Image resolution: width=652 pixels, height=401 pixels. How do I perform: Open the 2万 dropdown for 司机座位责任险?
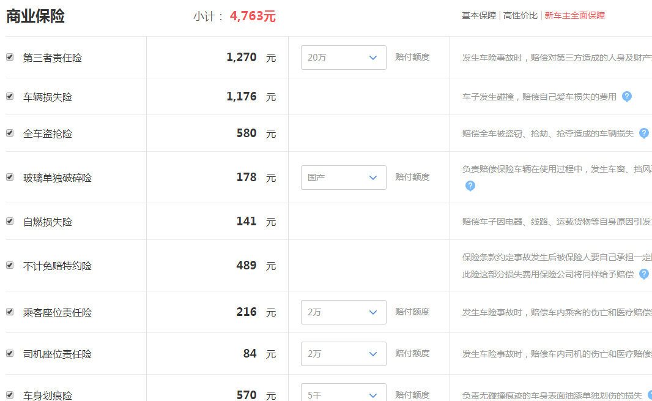click(x=344, y=354)
